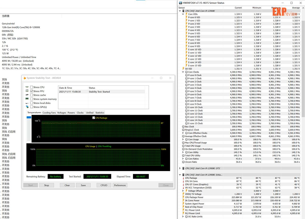Click the clock icon next to Core Clocks

point(186,72)
